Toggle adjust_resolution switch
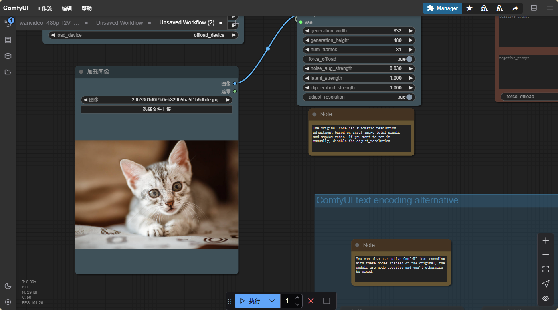This screenshot has width=558, height=310. [x=409, y=97]
